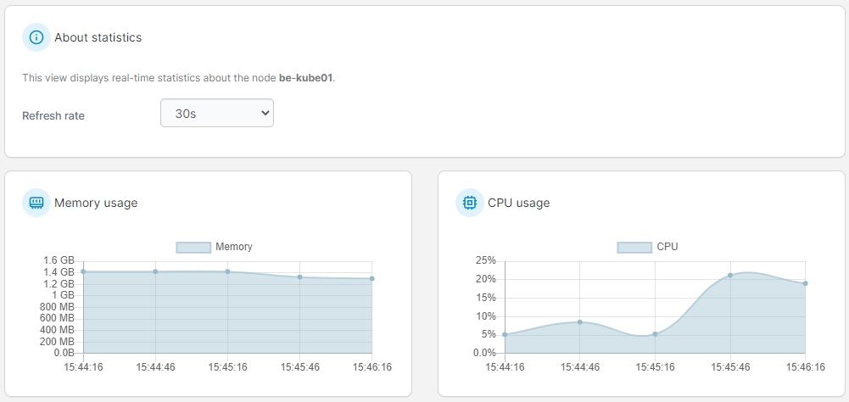Select the CPU data point at 15:46:16
Viewport: 849px width, 402px height.
point(805,283)
